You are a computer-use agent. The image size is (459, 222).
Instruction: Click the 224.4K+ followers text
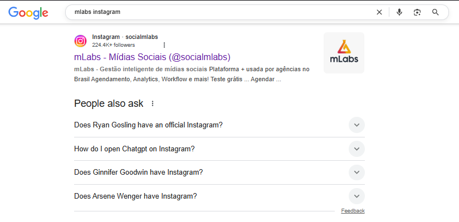click(x=114, y=45)
